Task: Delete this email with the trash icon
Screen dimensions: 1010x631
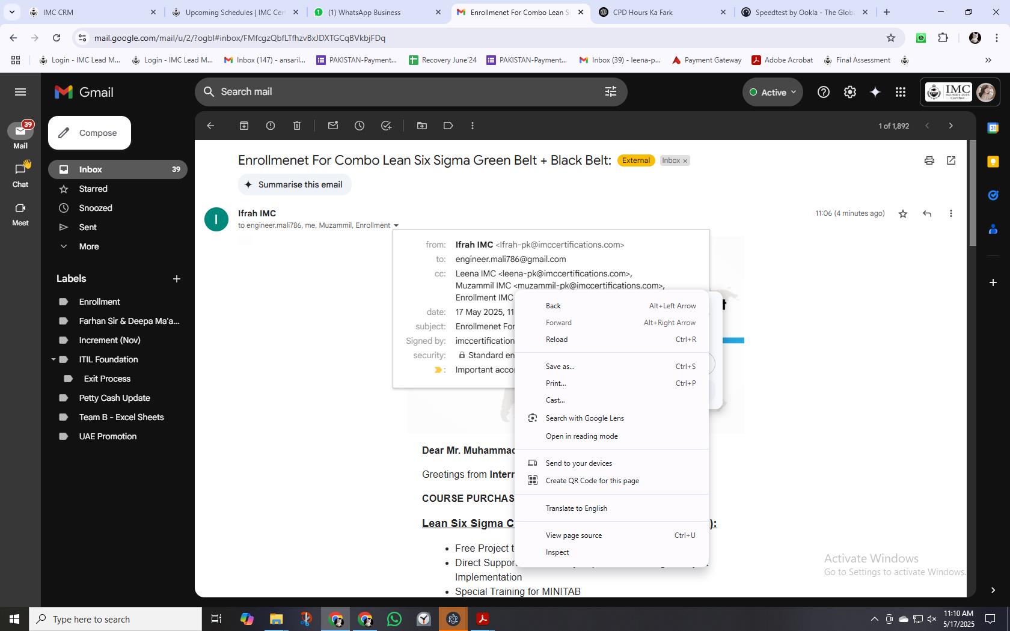Action: click(x=297, y=126)
